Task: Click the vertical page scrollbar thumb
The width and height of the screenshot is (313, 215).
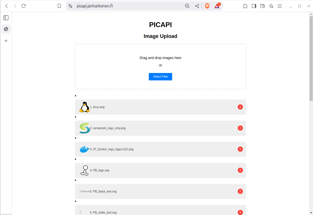Action: (311, 58)
